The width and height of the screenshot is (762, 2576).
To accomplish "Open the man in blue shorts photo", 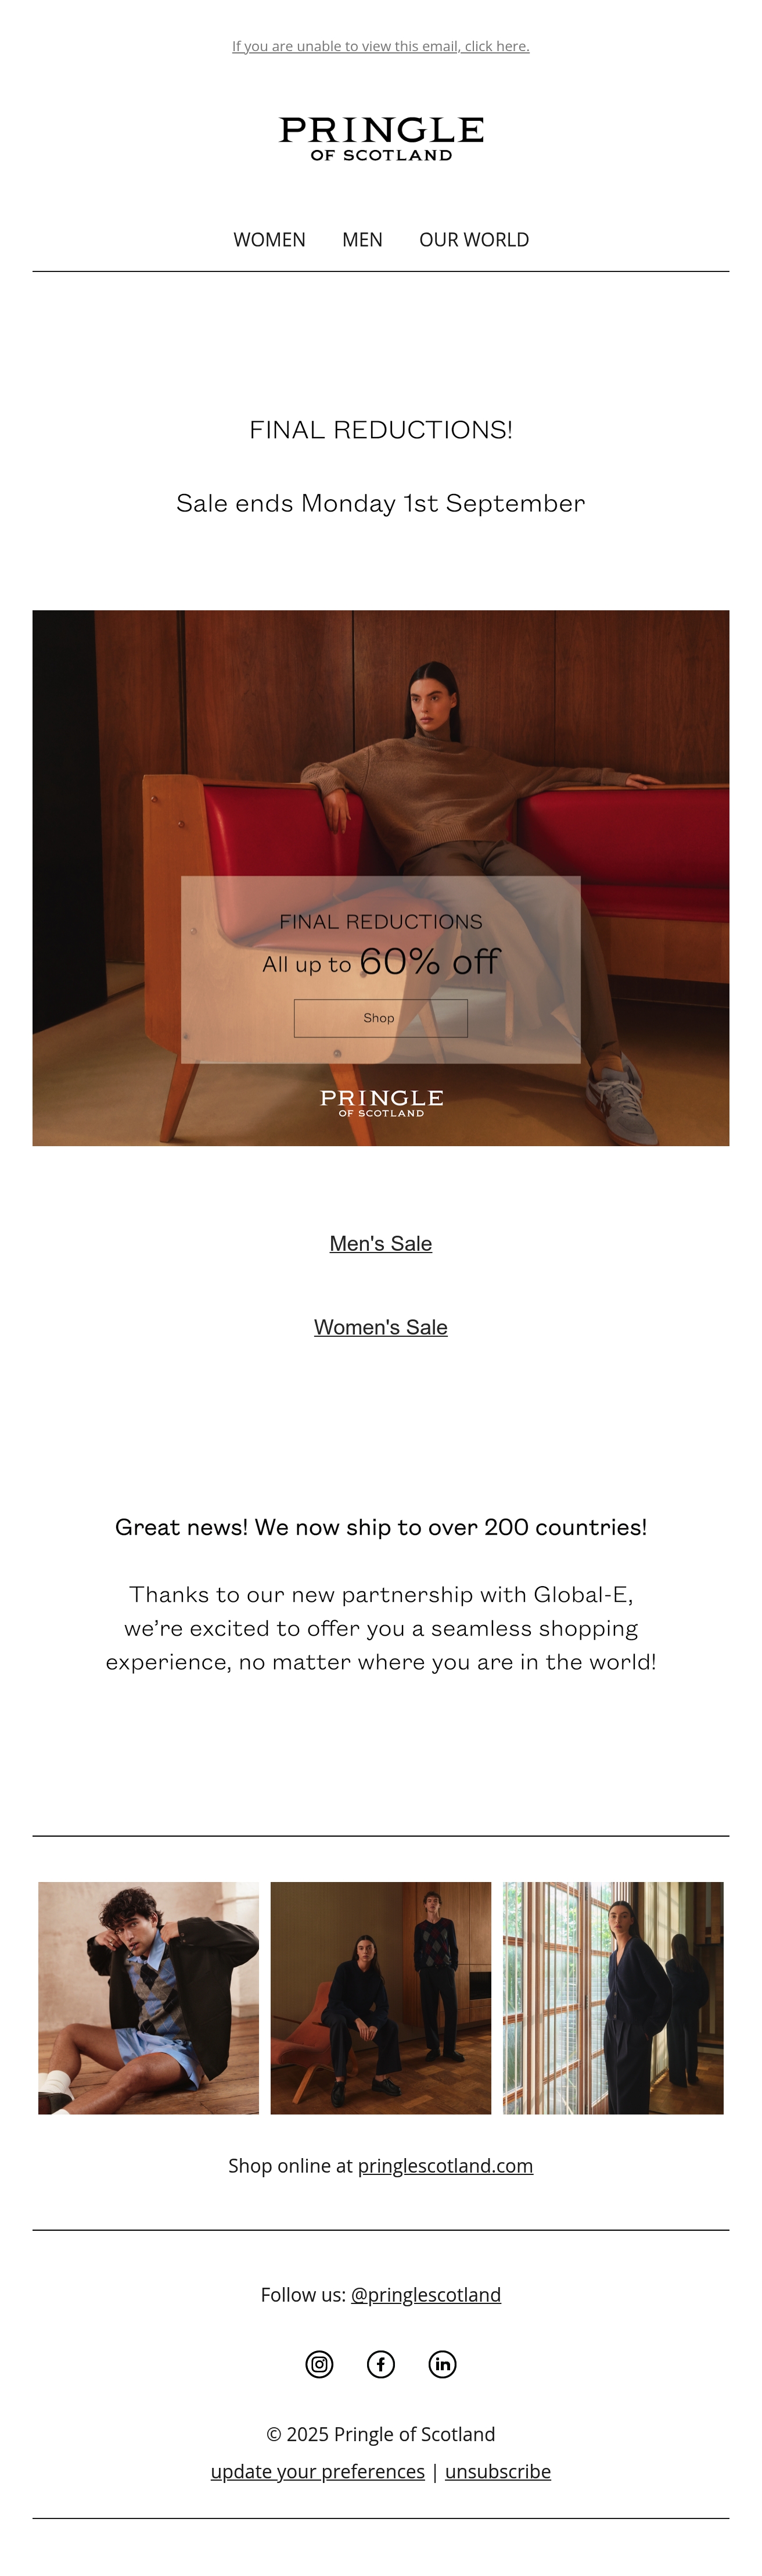I will 149,1998.
